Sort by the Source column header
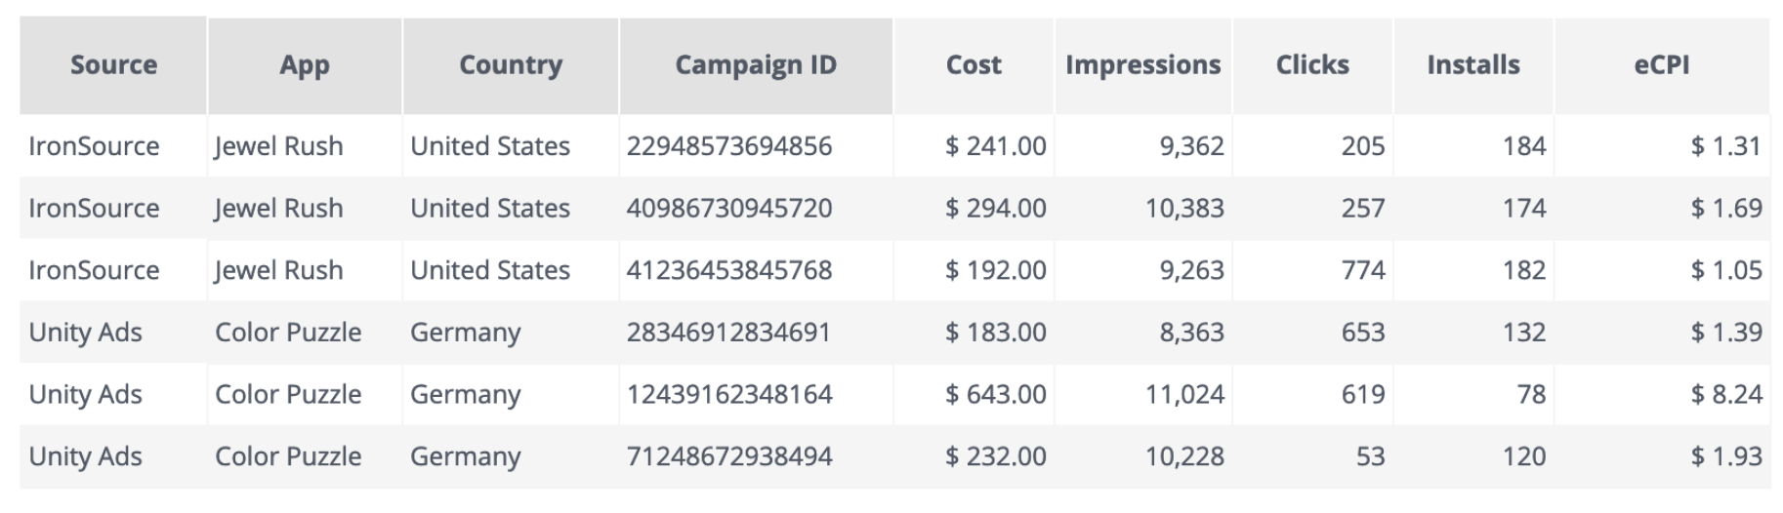This screenshot has width=1783, height=513. point(113,65)
